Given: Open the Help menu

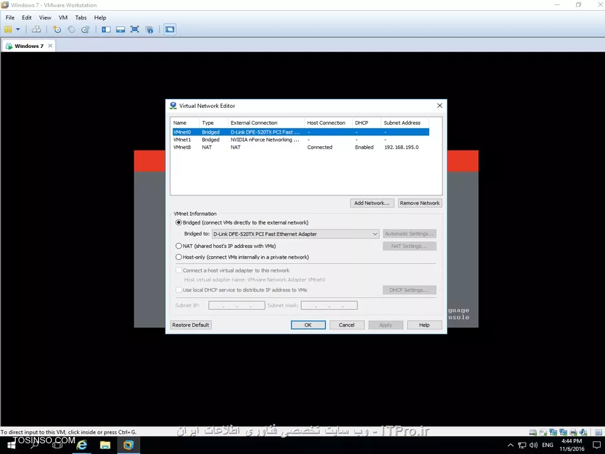Looking at the screenshot, I should [x=100, y=18].
